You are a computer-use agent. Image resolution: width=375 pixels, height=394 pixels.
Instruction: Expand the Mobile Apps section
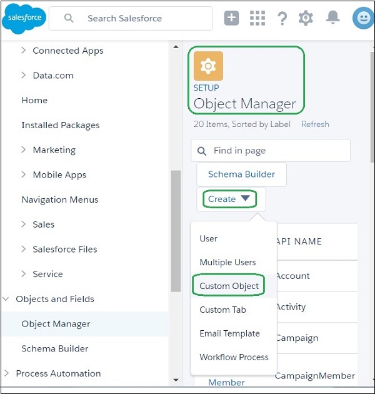tap(24, 175)
